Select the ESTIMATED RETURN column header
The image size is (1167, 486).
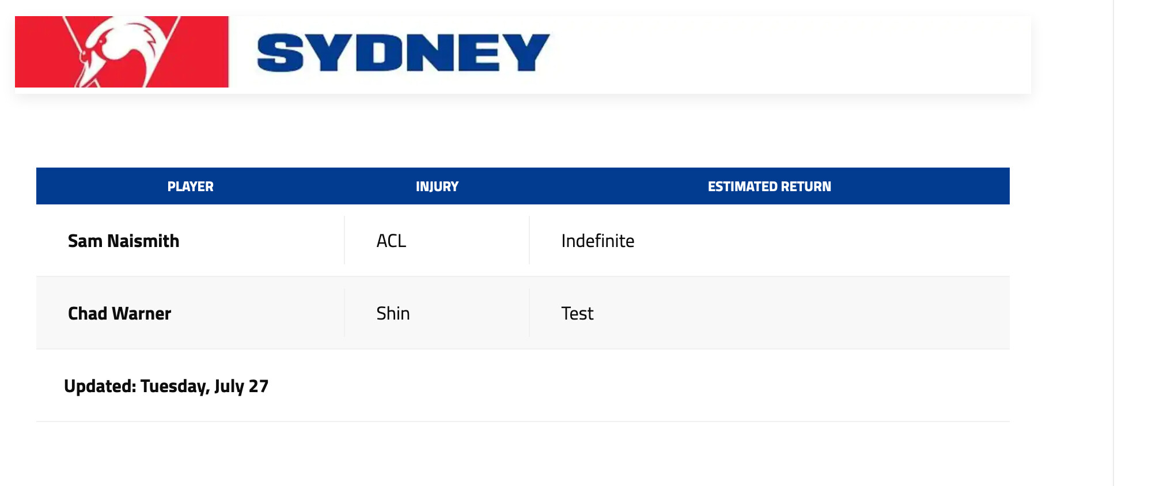point(769,187)
